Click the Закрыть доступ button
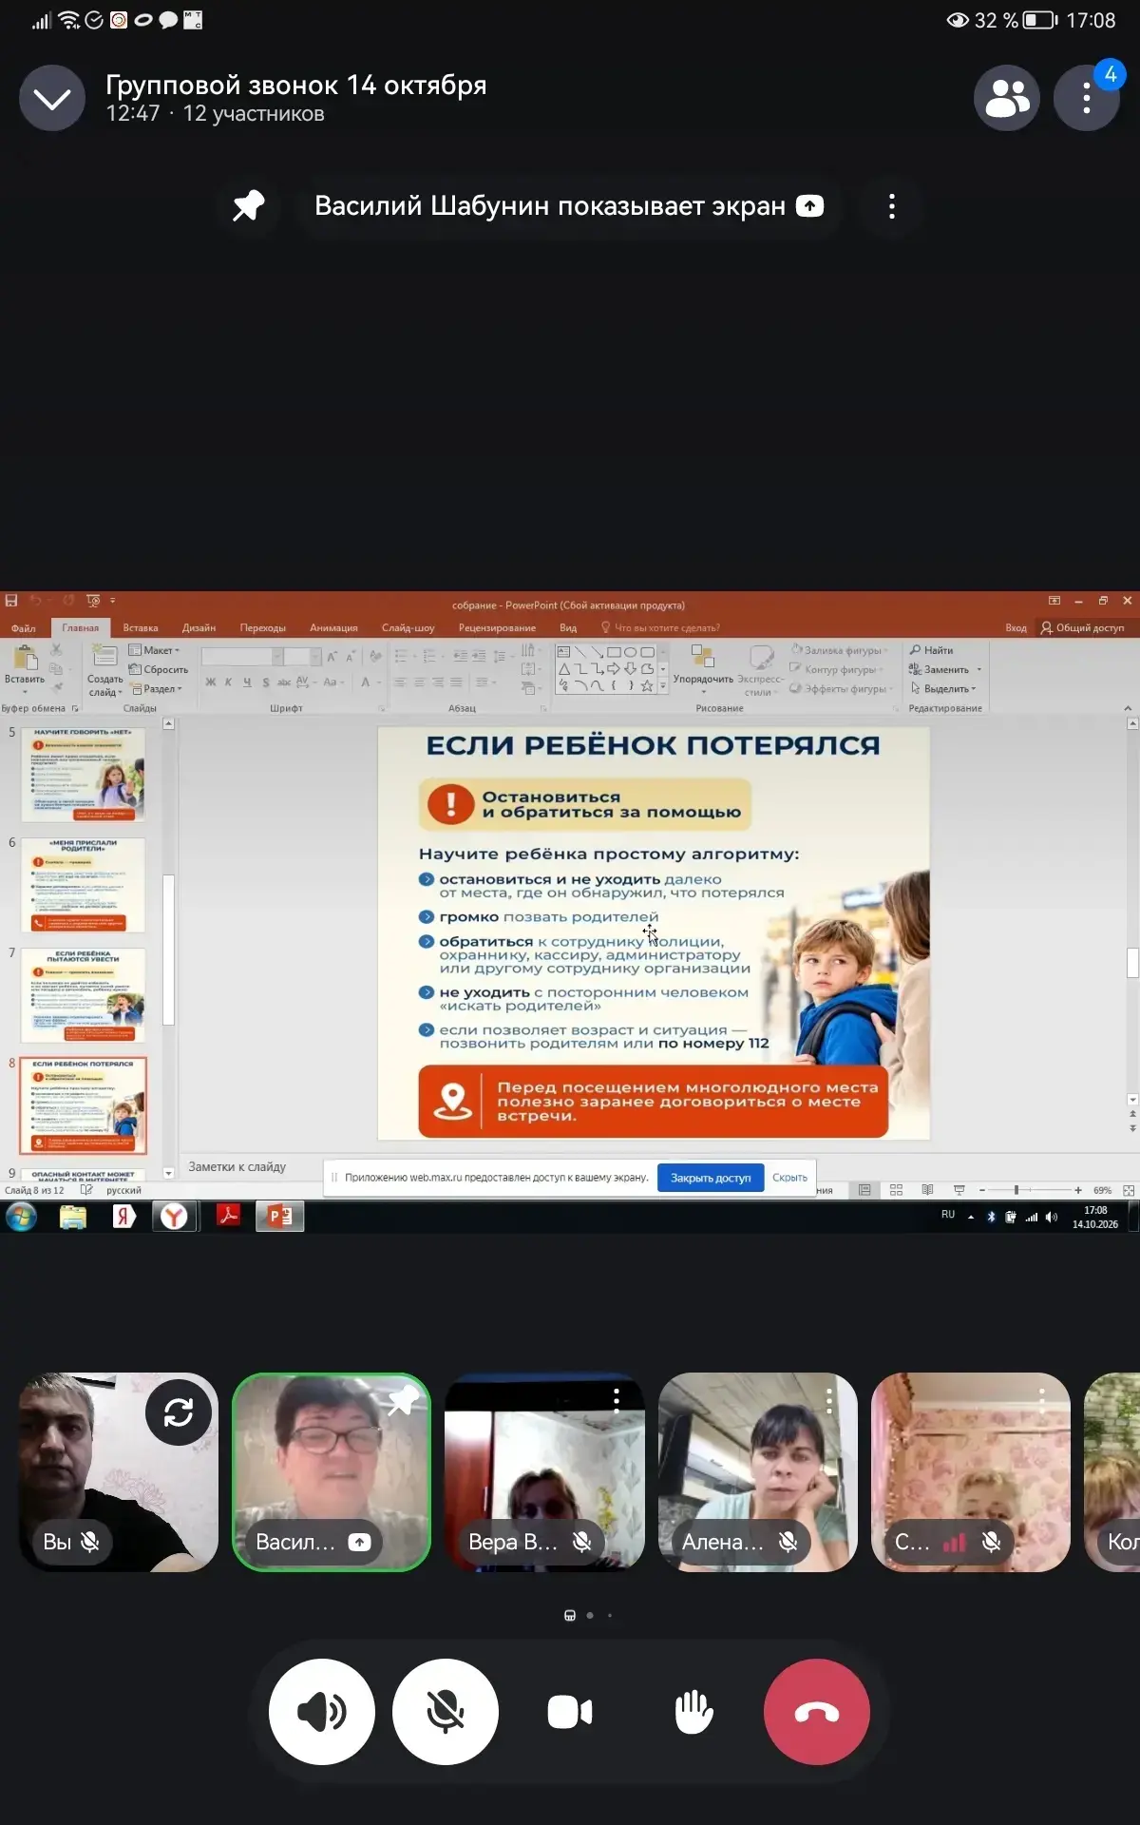 (711, 1178)
